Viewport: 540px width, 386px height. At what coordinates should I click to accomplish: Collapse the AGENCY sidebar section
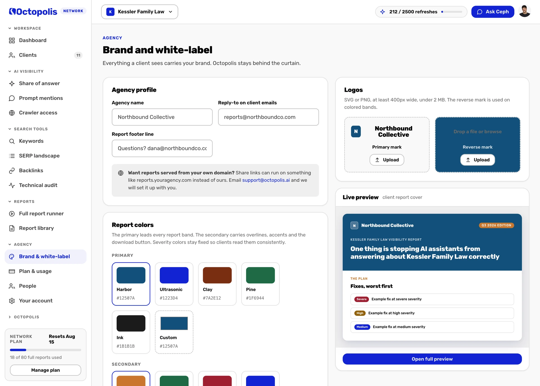[20, 245]
